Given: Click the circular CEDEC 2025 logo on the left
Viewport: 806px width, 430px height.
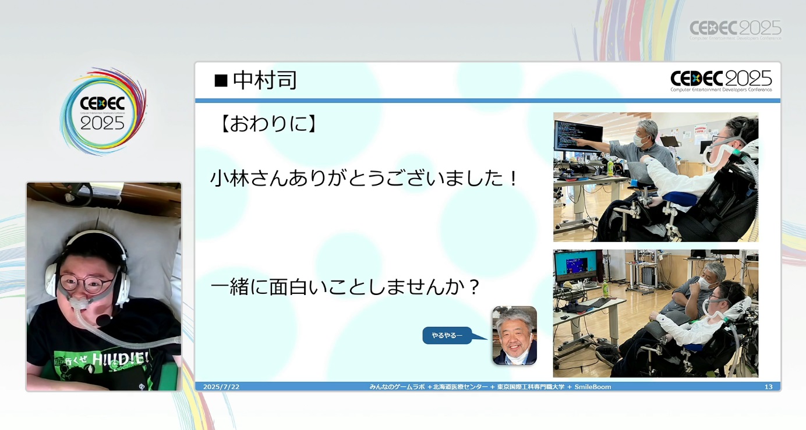Looking at the screenshot, I should 102,111.
